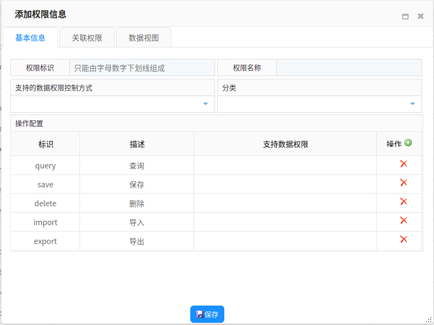Select the 基本信息 tab
Viewport: 434px width, 325px height.
[30, 38]
